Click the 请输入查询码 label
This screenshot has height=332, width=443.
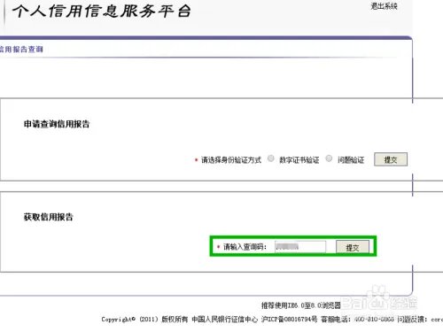pos(245,247)
